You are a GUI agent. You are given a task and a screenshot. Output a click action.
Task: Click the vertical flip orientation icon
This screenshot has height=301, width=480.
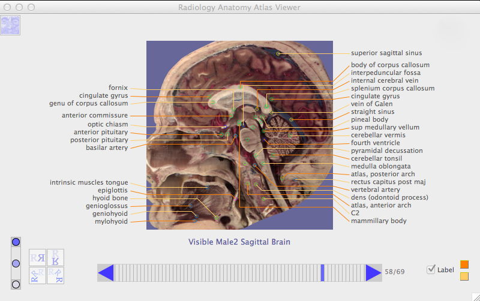[x=55, y=258]
